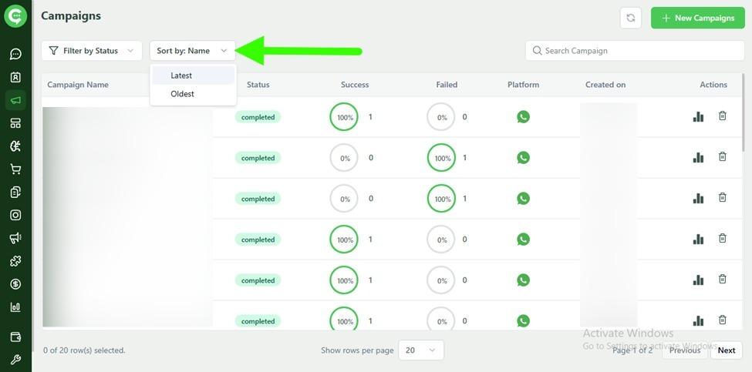Click the 100% success ring in first row

click(344, 117)
